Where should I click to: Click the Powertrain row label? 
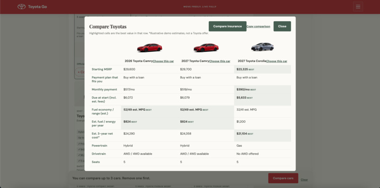(x=99, y=146)
